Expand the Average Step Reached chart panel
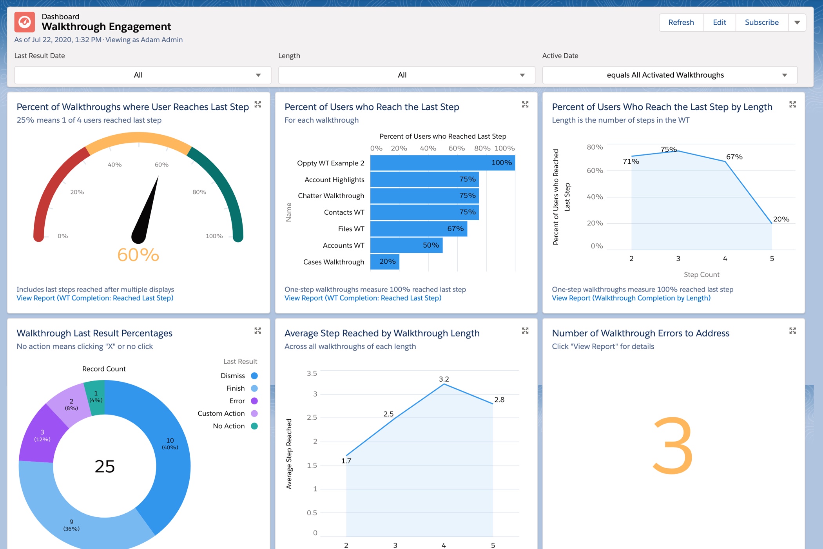 526,331
